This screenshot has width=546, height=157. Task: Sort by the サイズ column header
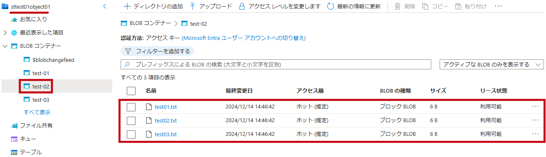click(438, 91)
